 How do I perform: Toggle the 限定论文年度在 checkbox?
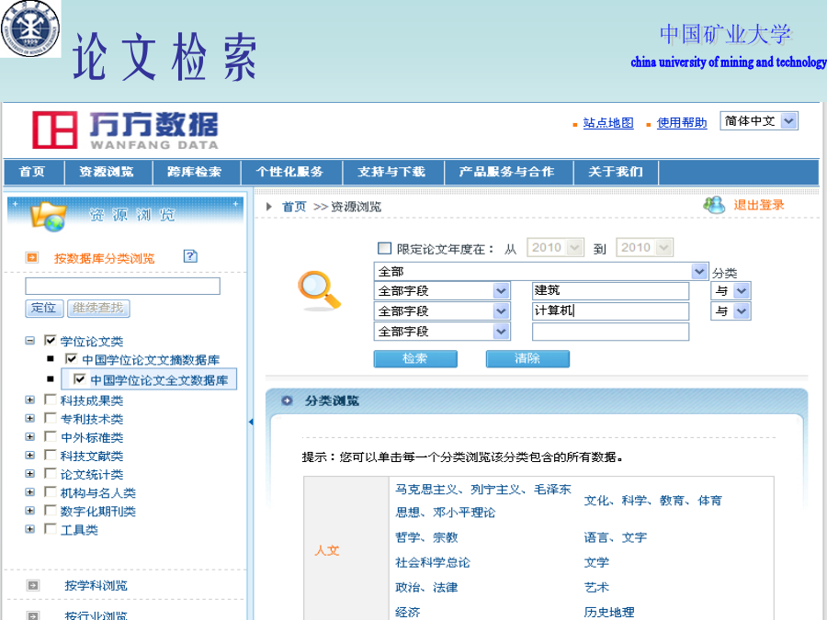(x=384, y=248)
